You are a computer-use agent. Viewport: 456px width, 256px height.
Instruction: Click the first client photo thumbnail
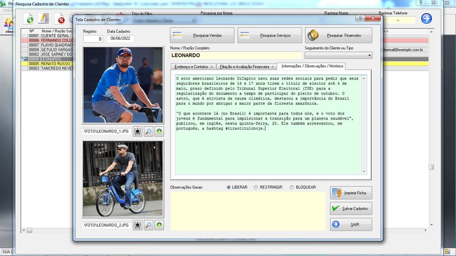[x=123, y=85]
